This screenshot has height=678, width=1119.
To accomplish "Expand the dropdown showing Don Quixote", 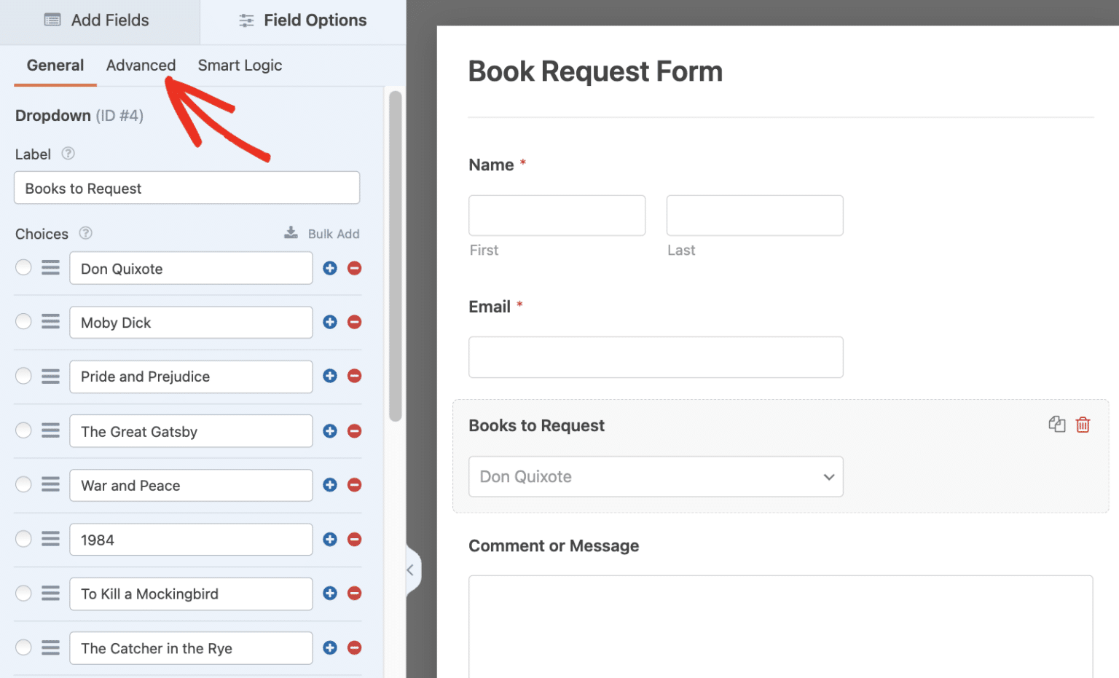I will click(828, 476).
